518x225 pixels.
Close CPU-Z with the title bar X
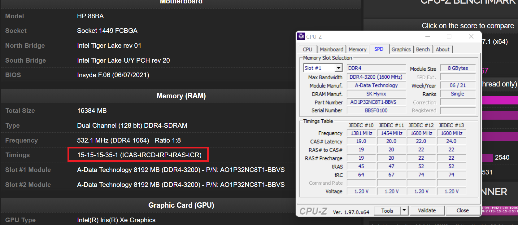pyautogui.click(x=471, y=37)
